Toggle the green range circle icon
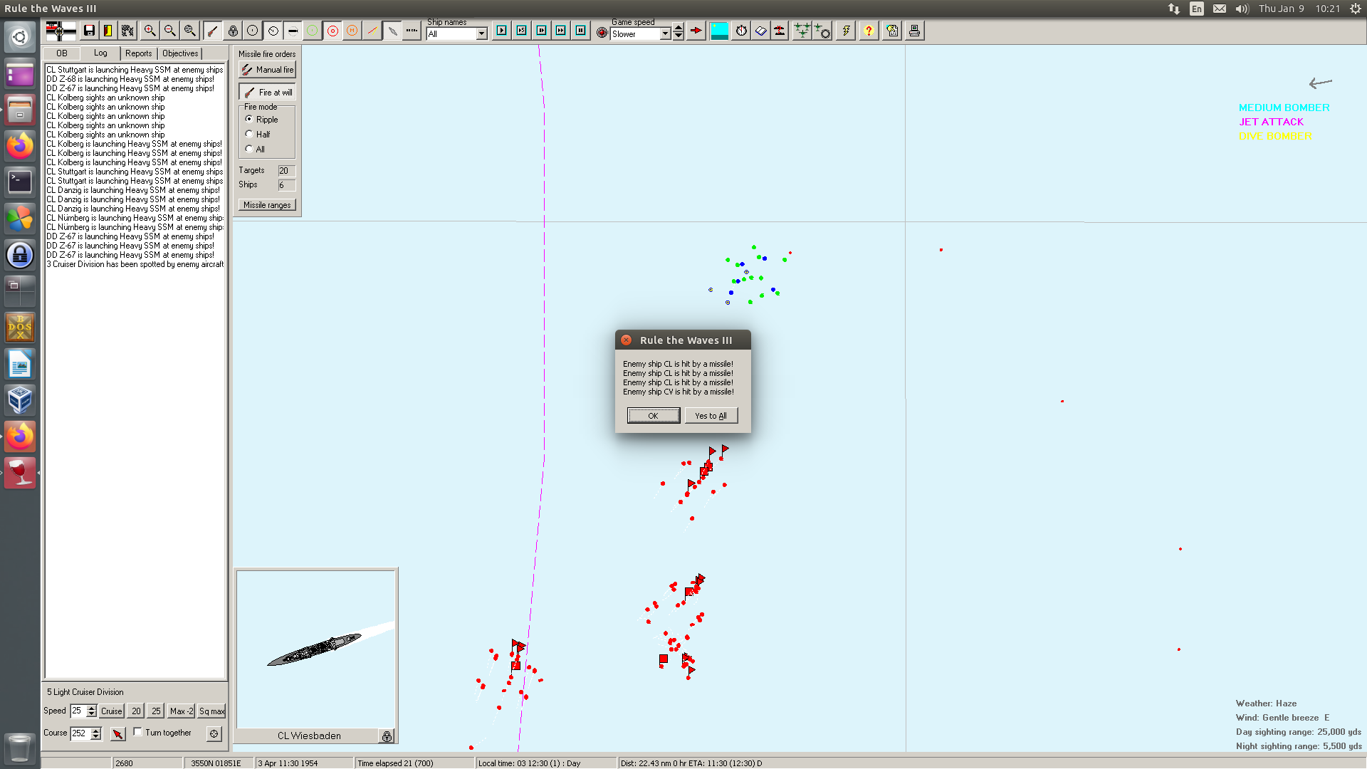Screen dimensions: 1367x769 point(313,31)
